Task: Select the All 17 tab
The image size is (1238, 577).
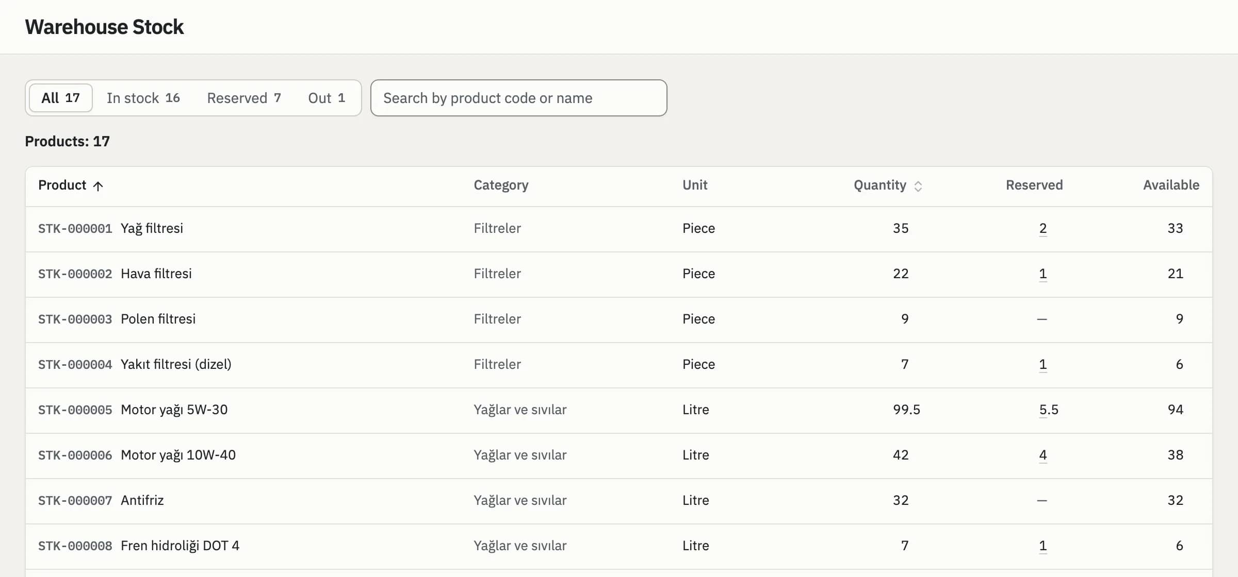Action: (x=61, y=98)
